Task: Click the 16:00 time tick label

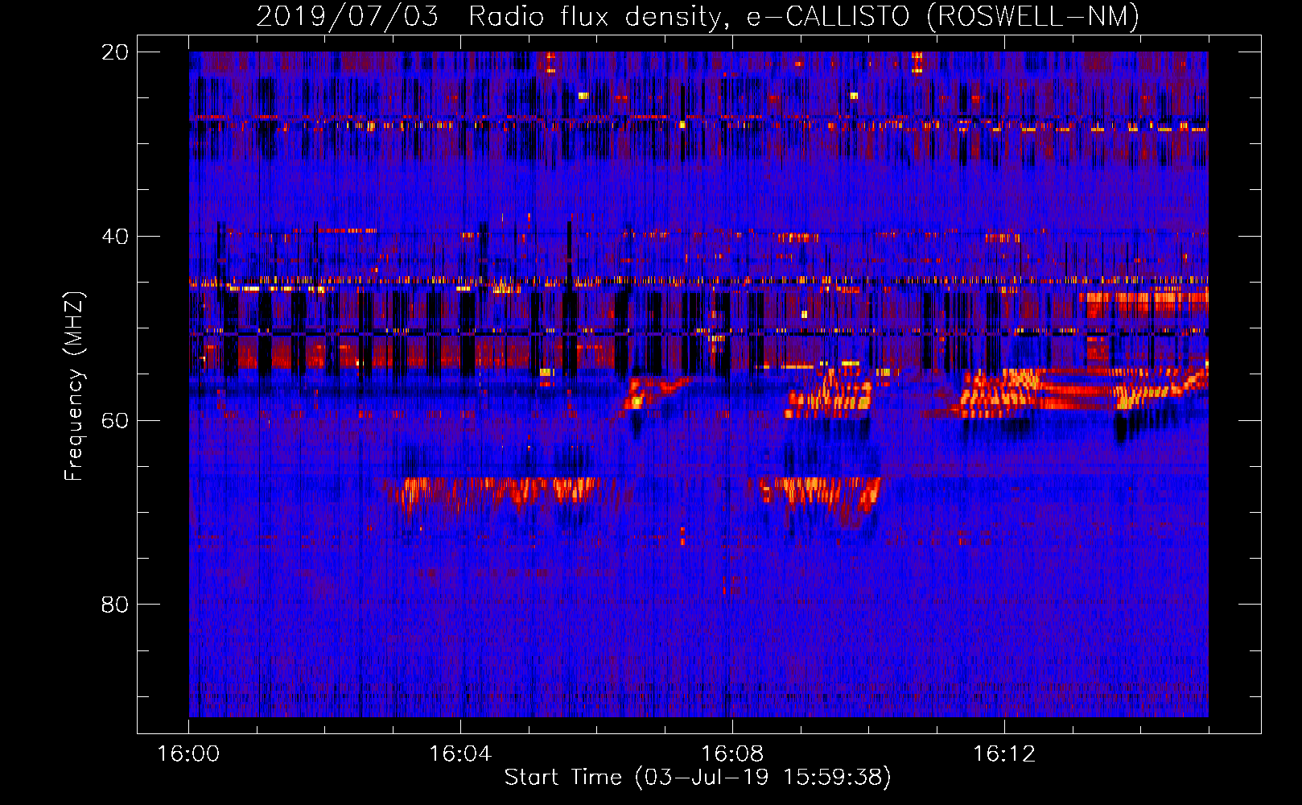Action: 188,754
